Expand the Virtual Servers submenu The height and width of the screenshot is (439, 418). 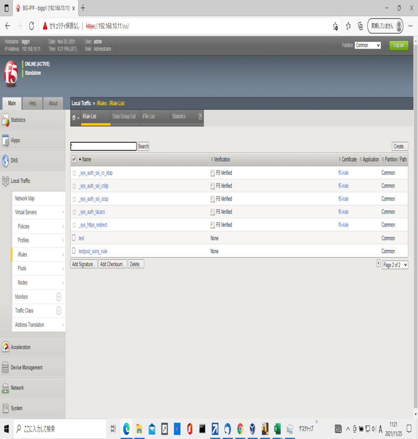coord(63,212)
